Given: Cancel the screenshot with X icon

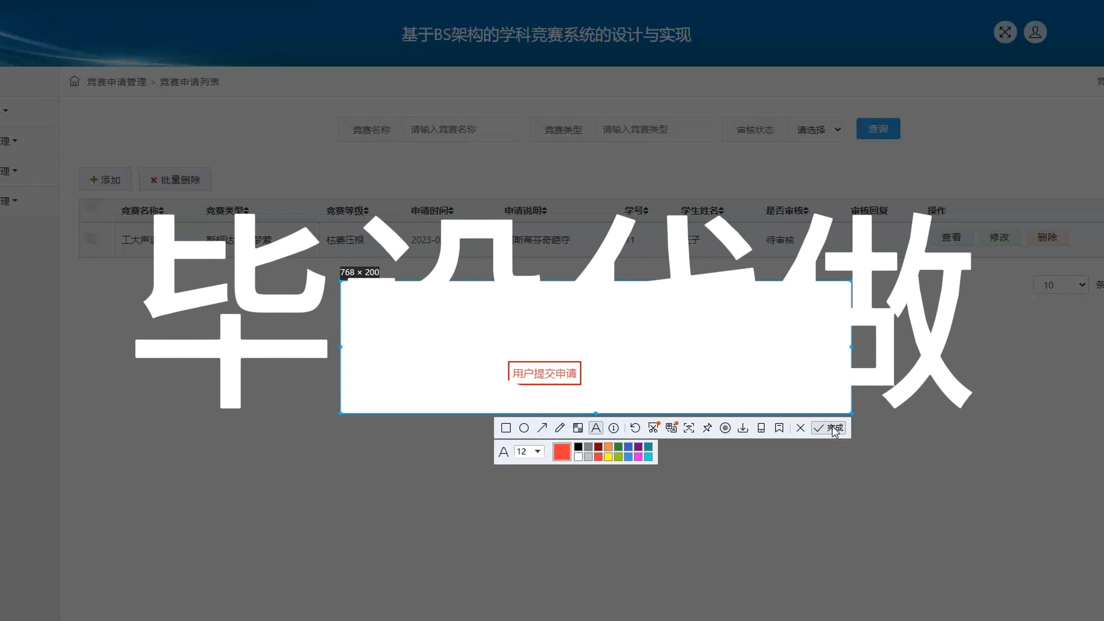Looking at the screenshot, I should pos(800,428).
